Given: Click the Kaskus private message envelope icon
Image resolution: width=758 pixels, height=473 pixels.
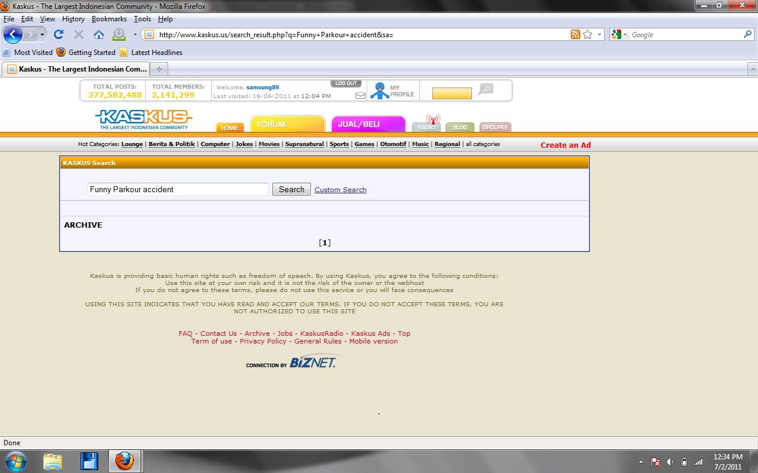Looking at the screenshot, I should pyautogui.click(x=360, y=95).
